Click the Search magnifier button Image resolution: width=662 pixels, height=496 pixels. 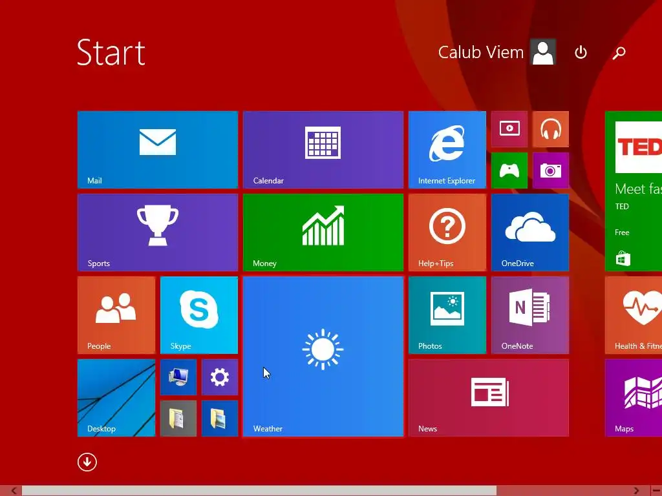(619, 53)
